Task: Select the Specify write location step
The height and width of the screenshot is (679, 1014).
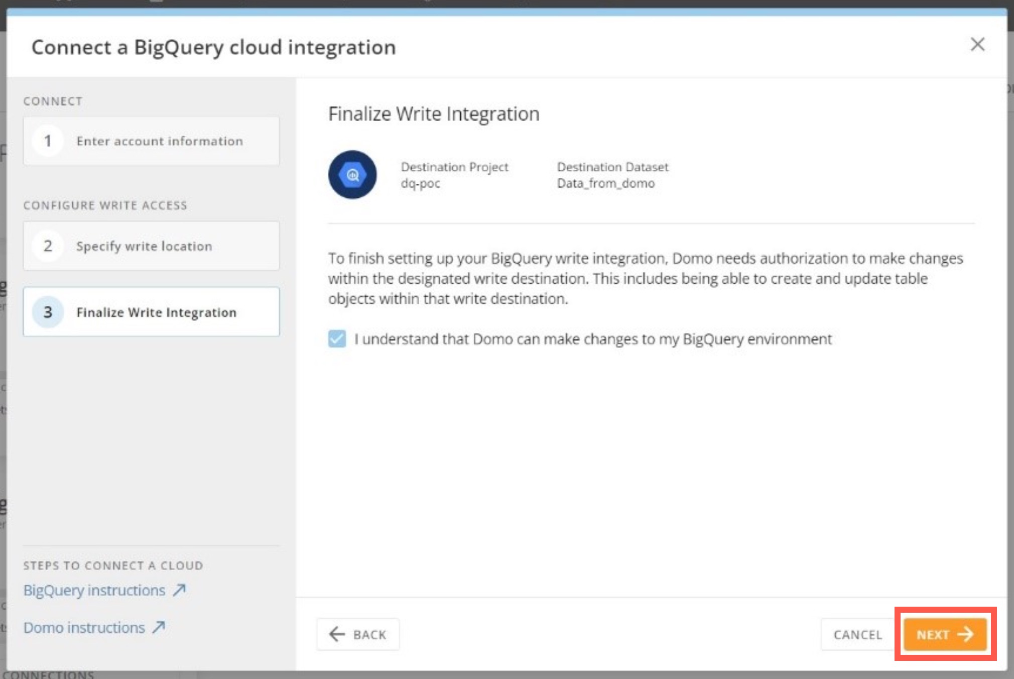Action: click(x=151, y=246)
